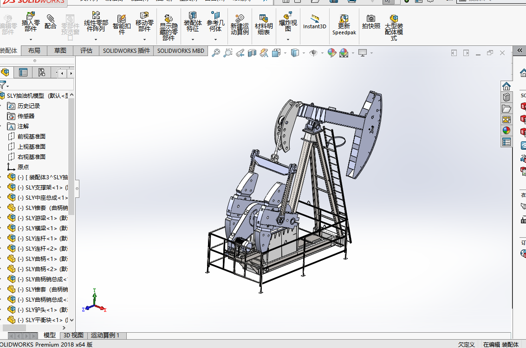Screen dimensions: 526x348
Task: Open SOLIDWORKS Resources home tab
Action: click(507, 86)
